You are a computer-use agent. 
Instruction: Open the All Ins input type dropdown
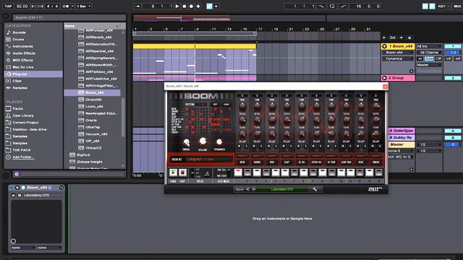point(429,46)
